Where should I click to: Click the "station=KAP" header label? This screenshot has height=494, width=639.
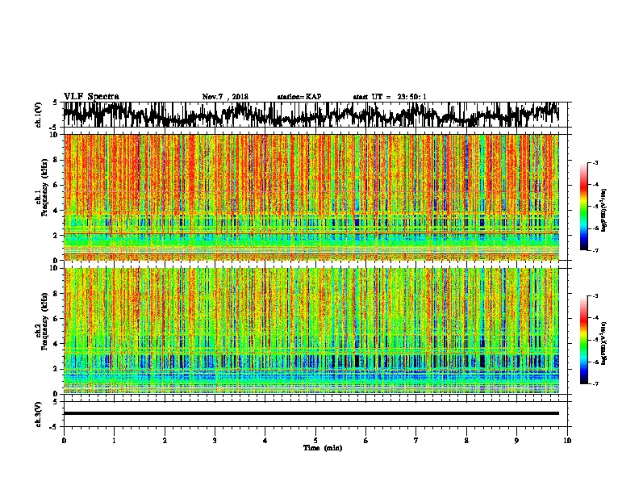tap(299, 97)
